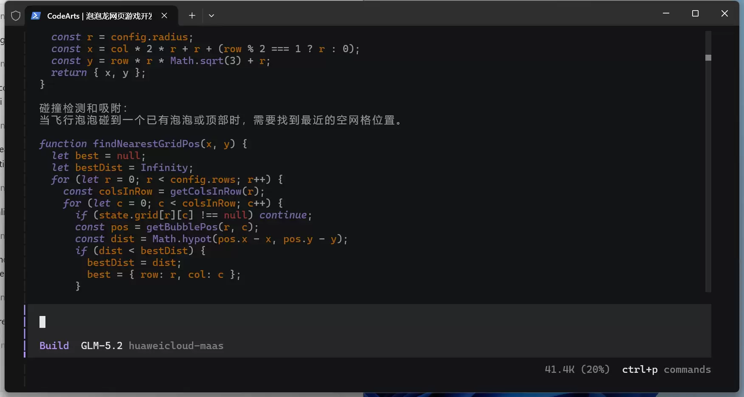Image resolution: width=744 pixels, height=397 pixels.
Task: Close the terminal window
Action: 724,14
